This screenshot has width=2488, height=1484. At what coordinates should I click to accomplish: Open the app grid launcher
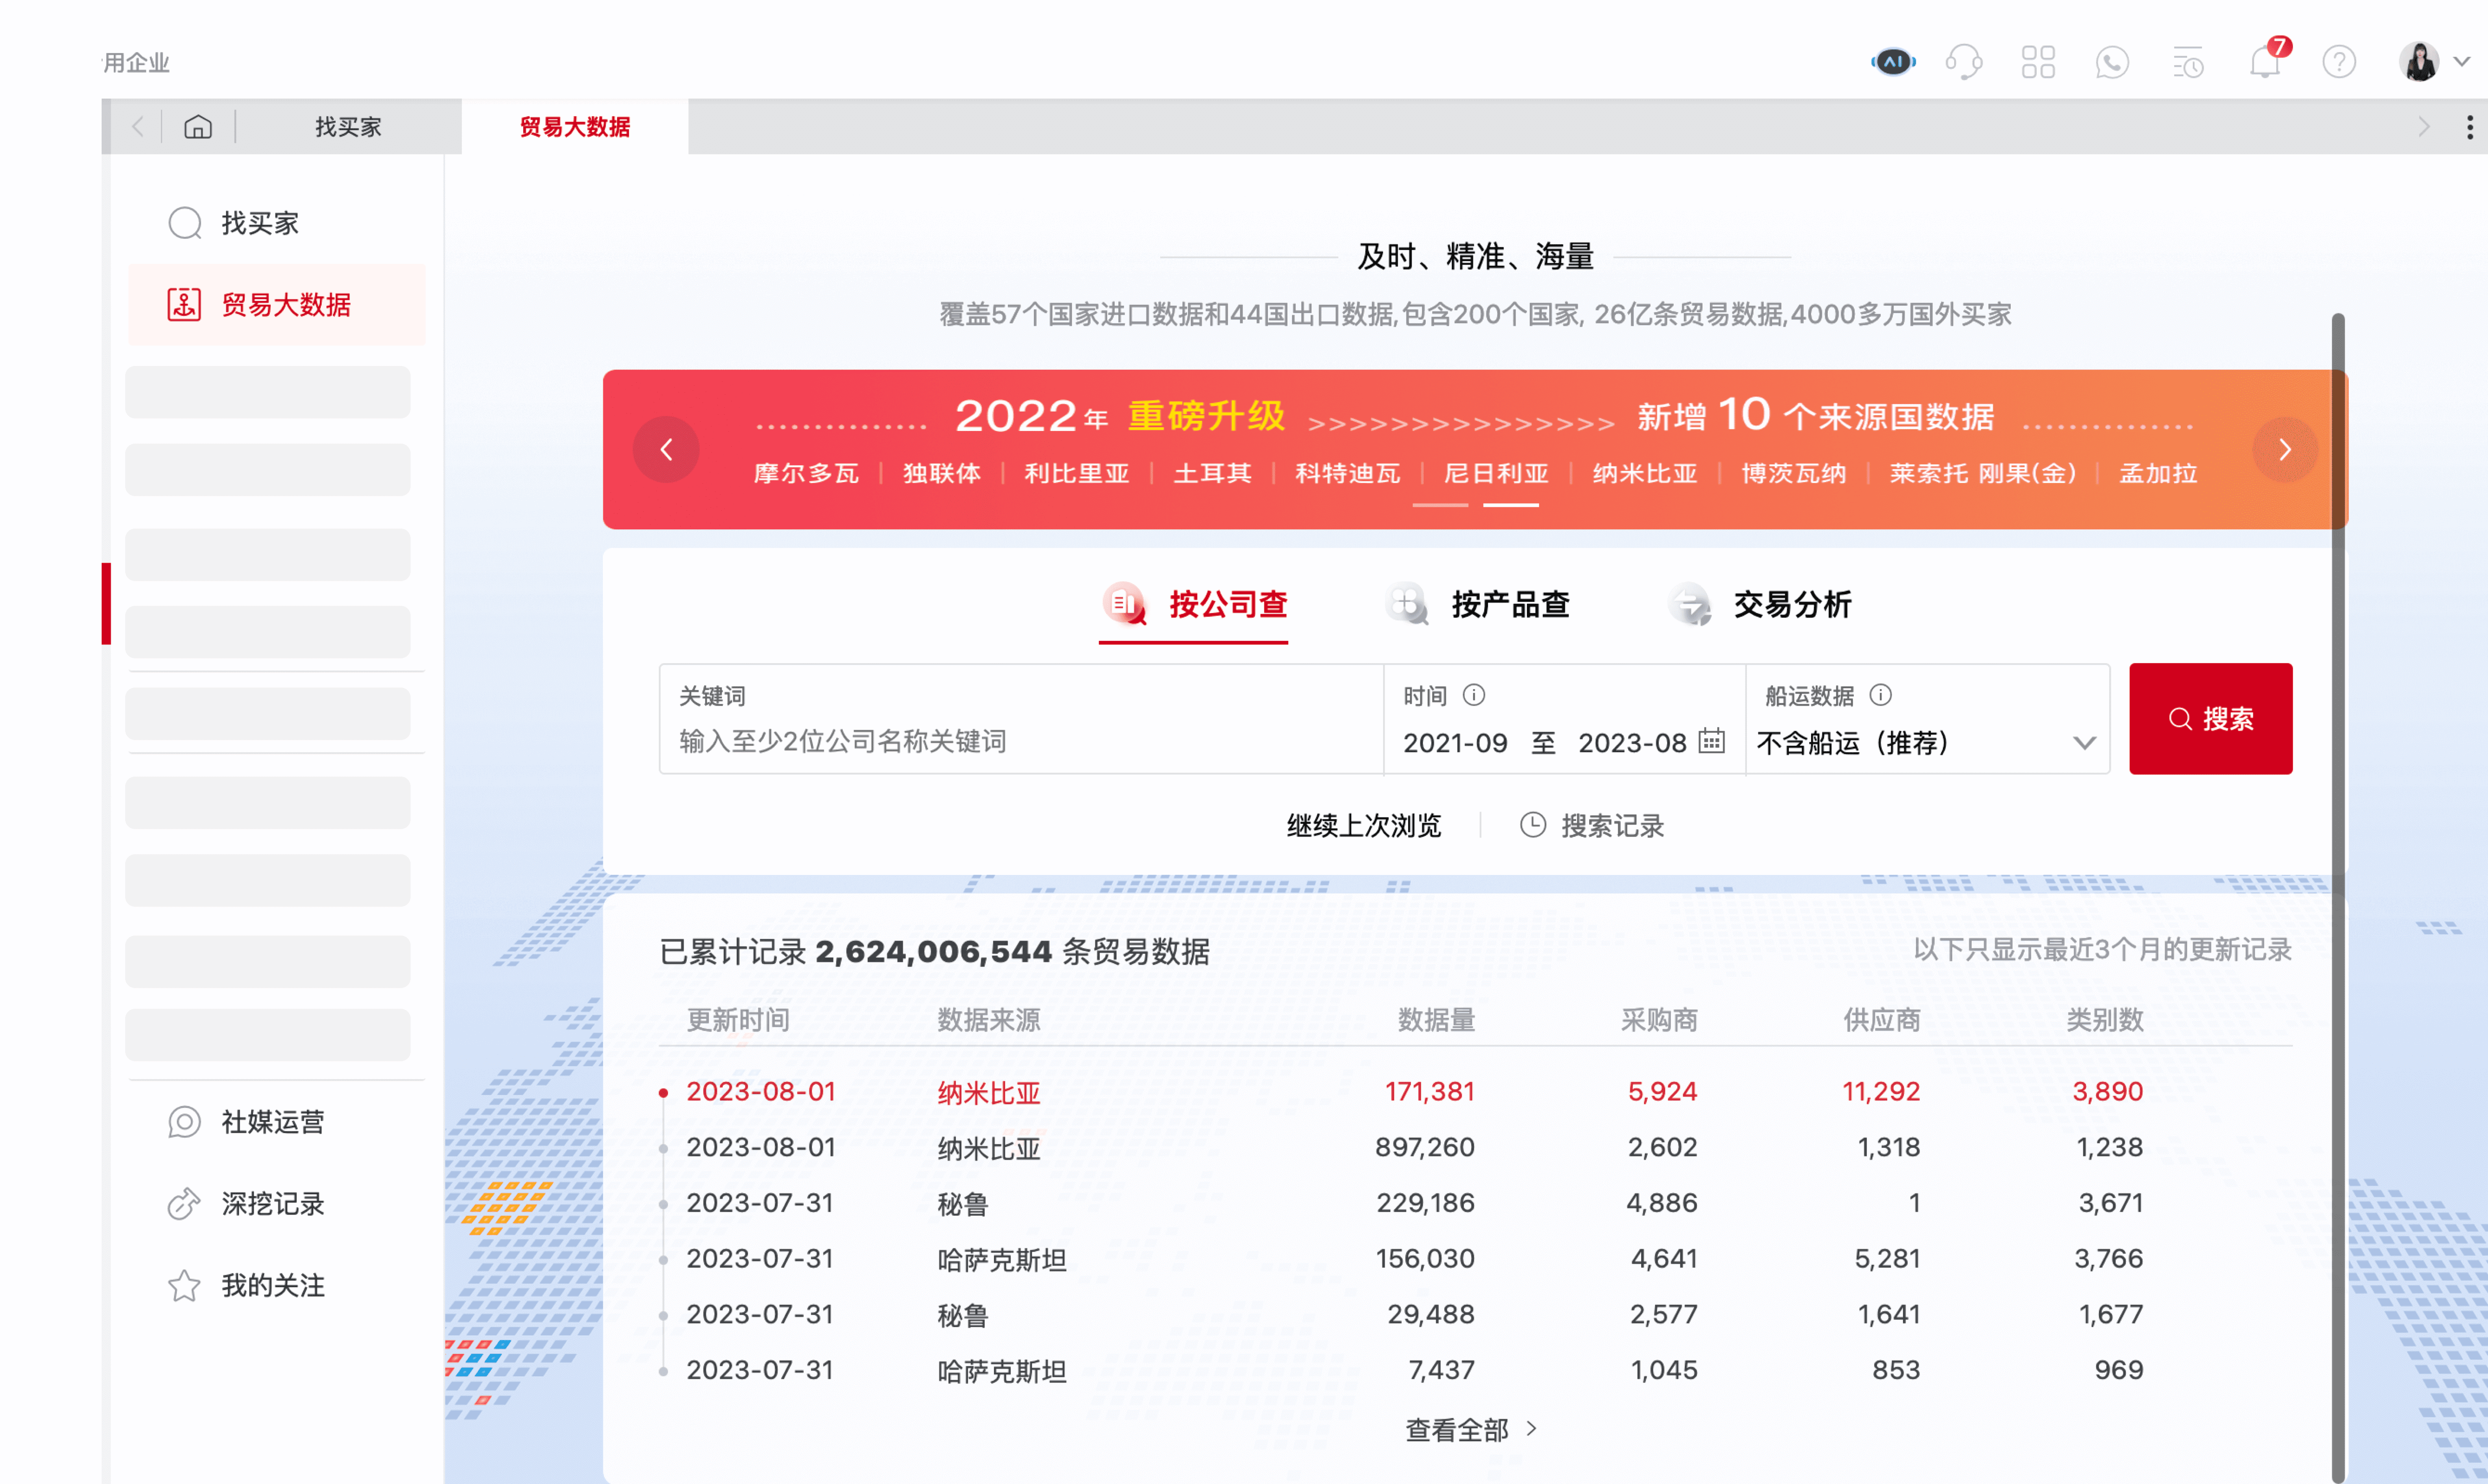pos(2038,61)
